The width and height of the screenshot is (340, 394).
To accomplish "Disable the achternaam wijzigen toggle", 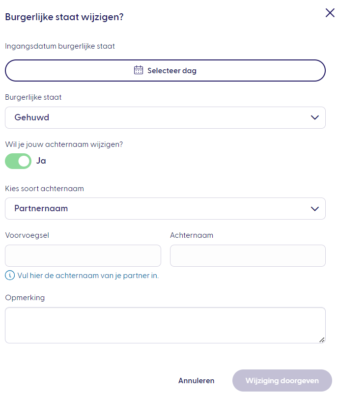I will pos(18,161).
